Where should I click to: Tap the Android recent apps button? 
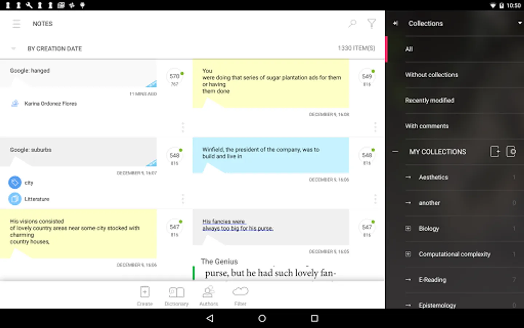pyautogui.click(x=315, y=318)
